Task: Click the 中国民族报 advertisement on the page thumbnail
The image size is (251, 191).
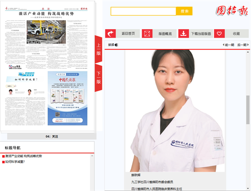Action: (x=67, y=98)
